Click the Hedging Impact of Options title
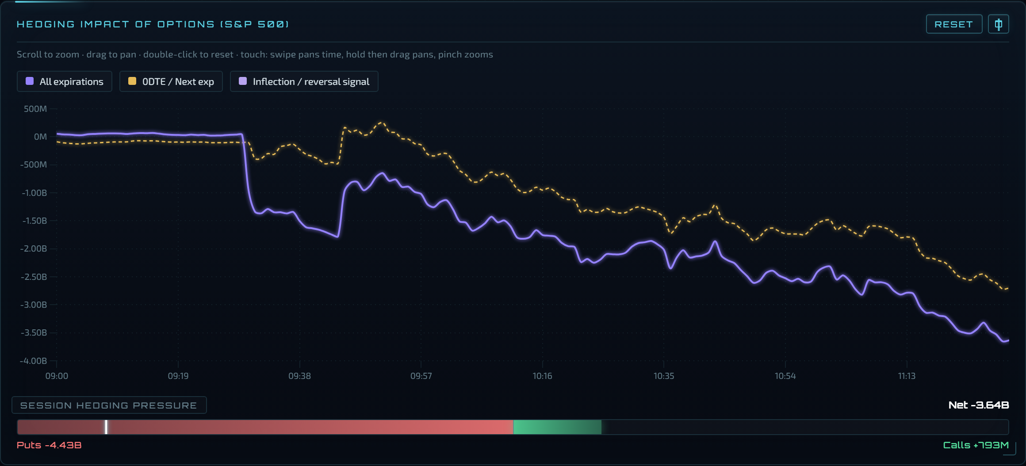This screenshot has height=466, width=1026. coord(153,24)
